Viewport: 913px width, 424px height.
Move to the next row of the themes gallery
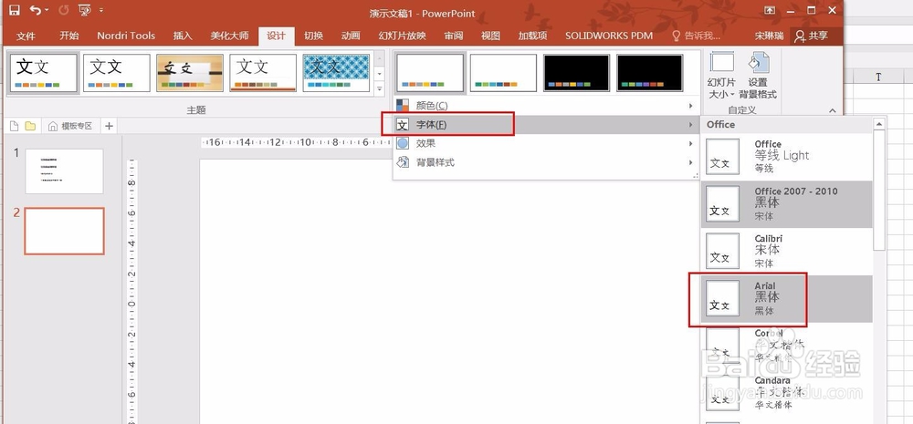pyautogui.click(x=380, y=75)
